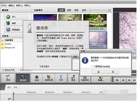Click the Undo arrow above timeline
The height and width of the screenshot is (101, 137).
(9, 88)
